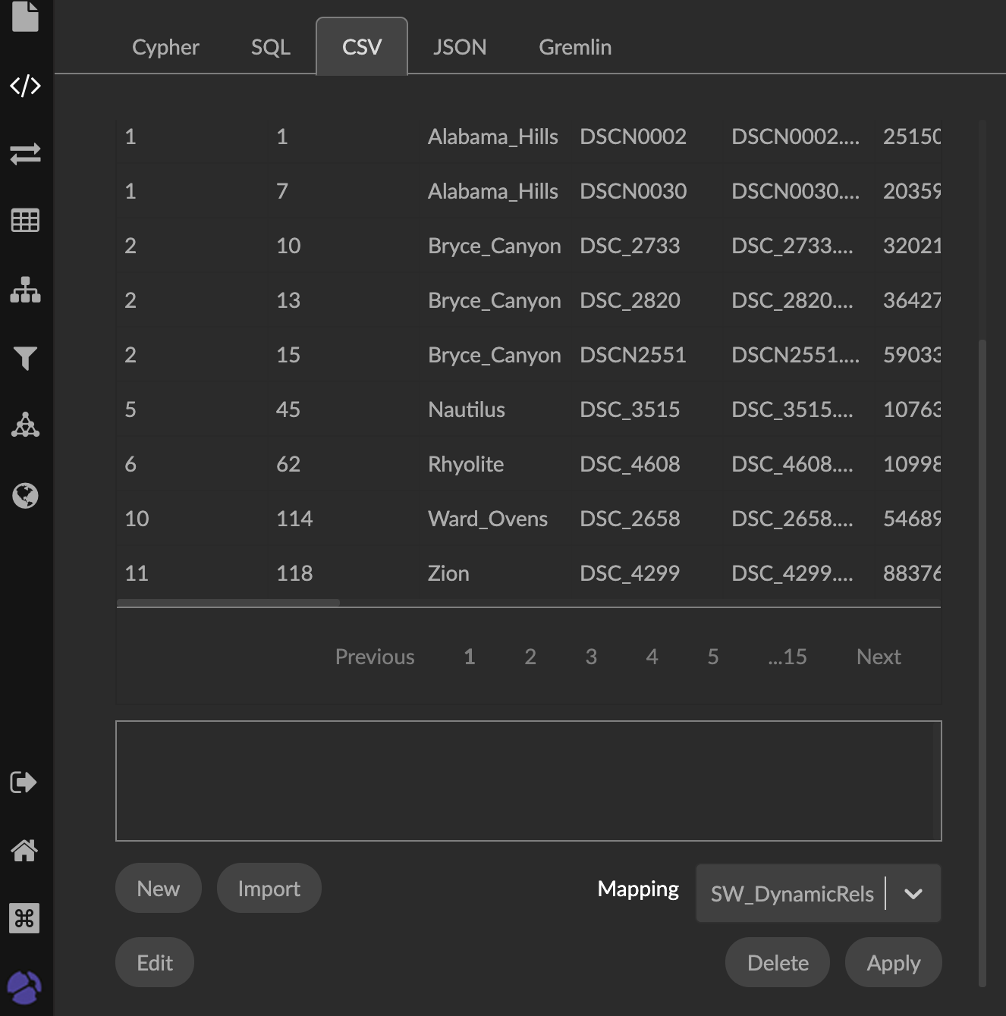The image size is (1006, 1016).
Task: Open the table view sidebar icon
Action: pyautogui.click(x=25, y=221)
